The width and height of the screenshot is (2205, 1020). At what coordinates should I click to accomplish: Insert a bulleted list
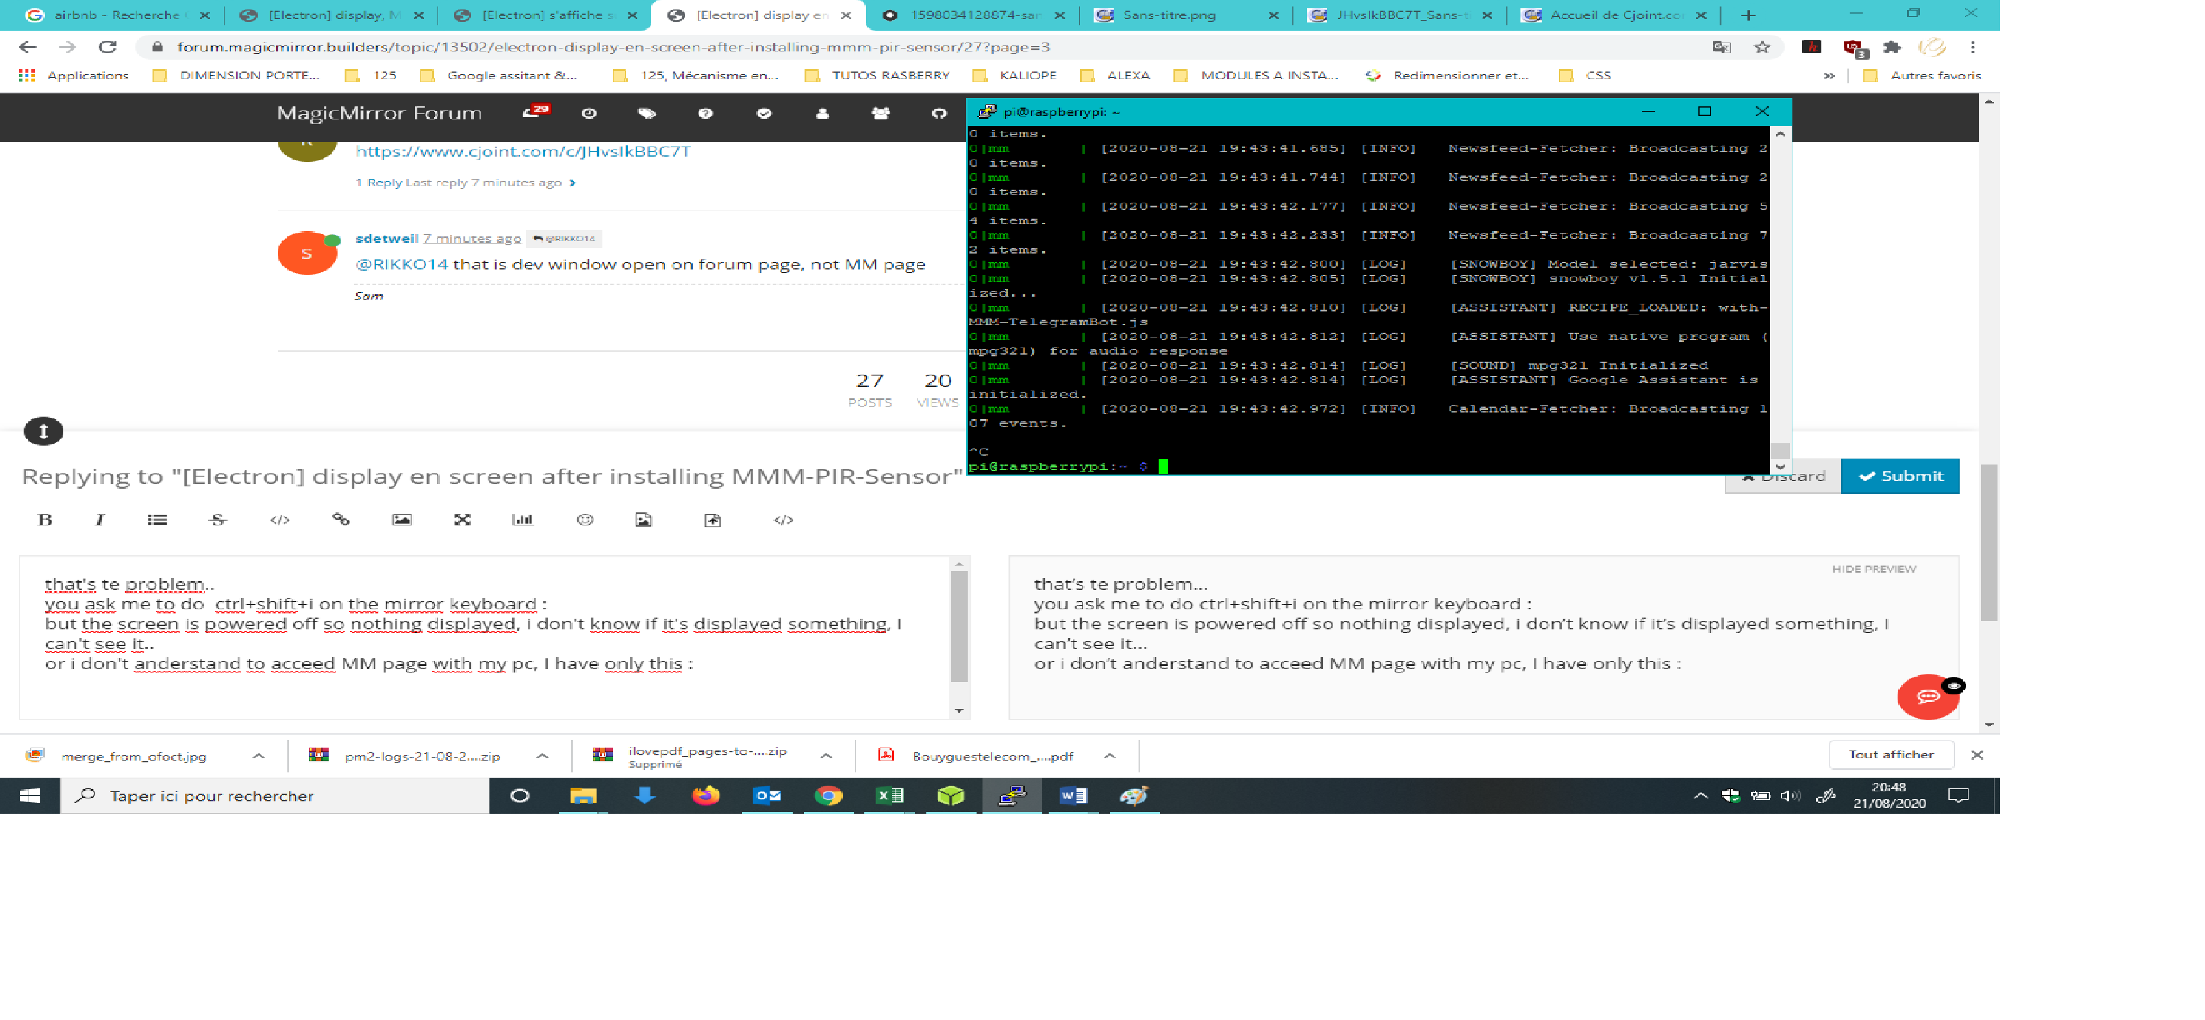[157, 519]
